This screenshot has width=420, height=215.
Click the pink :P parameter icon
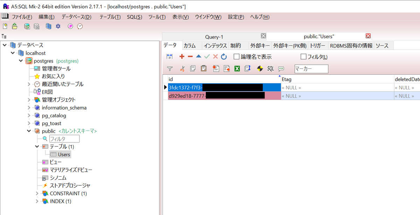pos(70,26)
